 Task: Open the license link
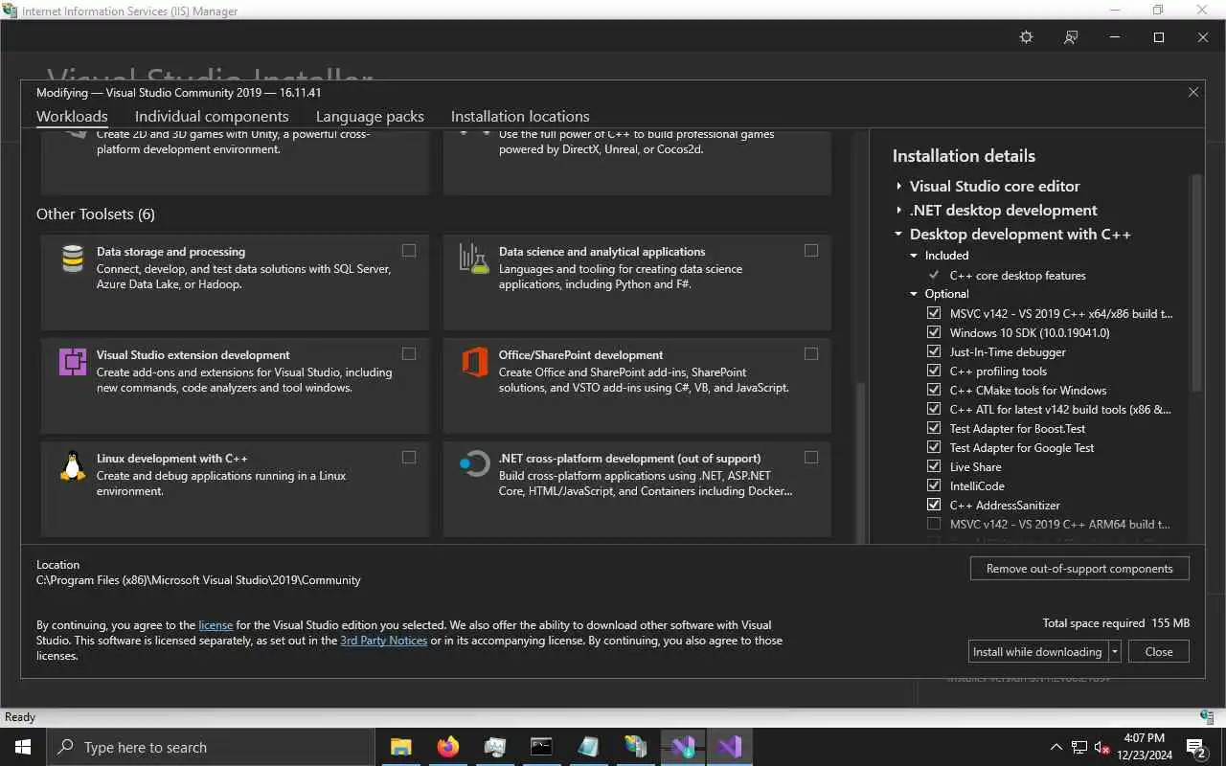coord(216,625)
